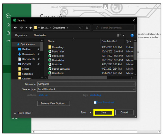Click the Add a tag link

tap(95, 95)
